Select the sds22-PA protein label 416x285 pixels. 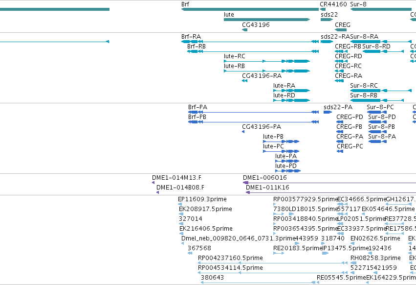338,107
